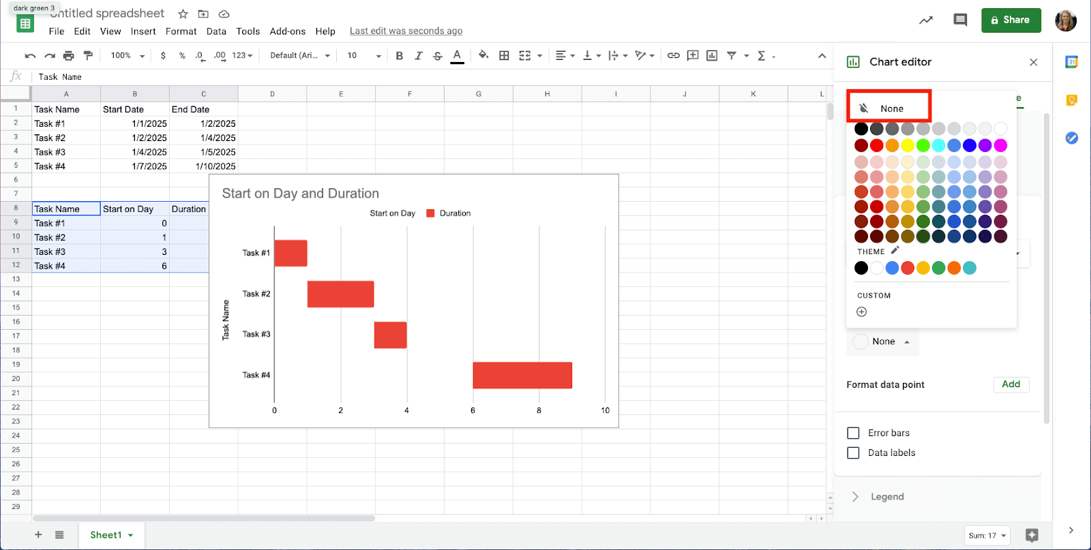Select the paint format roller
The height and width of the screenshot is (550, 1091).
click(x=88, y=56)
